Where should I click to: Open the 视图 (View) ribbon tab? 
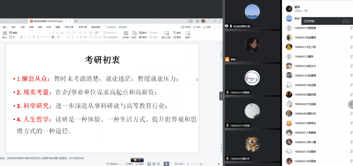[57, 27]
